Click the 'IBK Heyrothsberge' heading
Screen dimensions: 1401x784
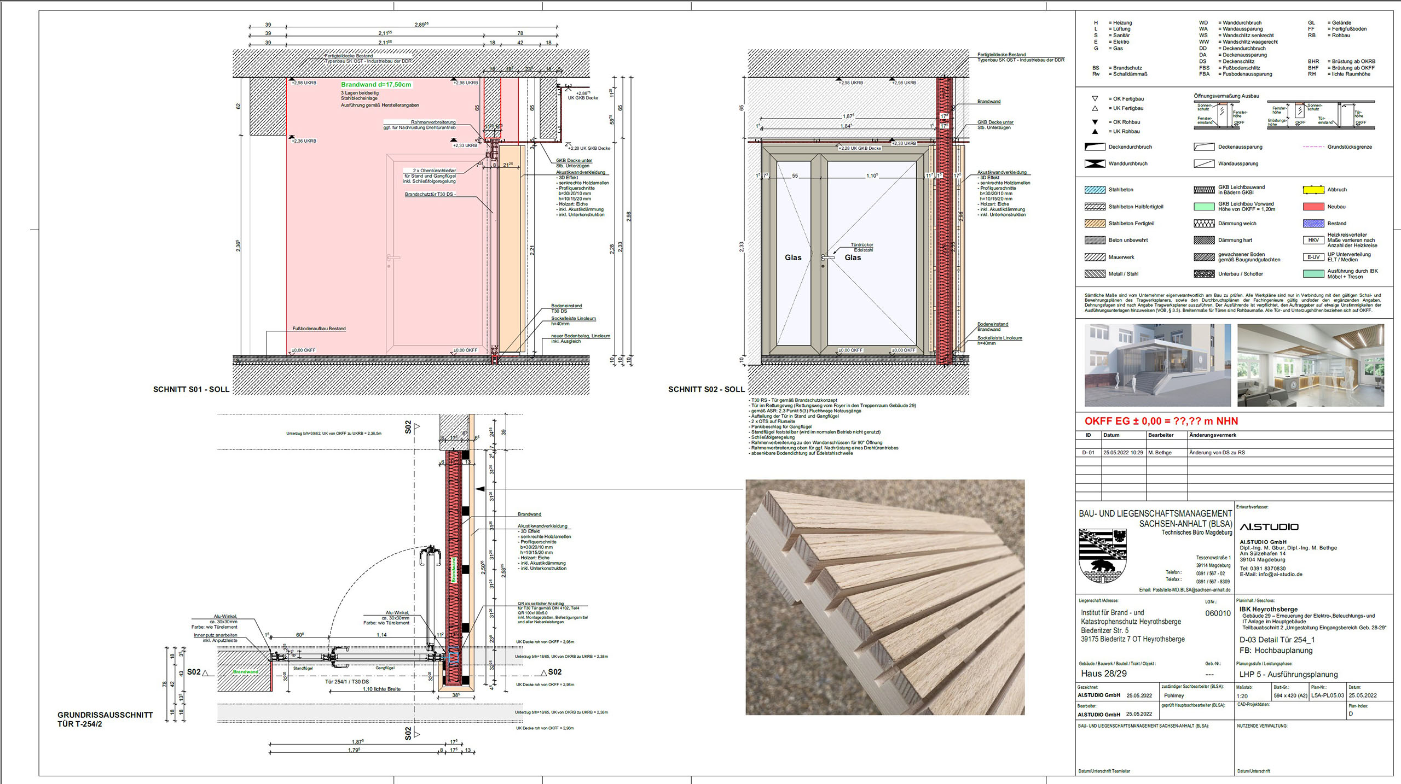click(x=1268, y=609)
